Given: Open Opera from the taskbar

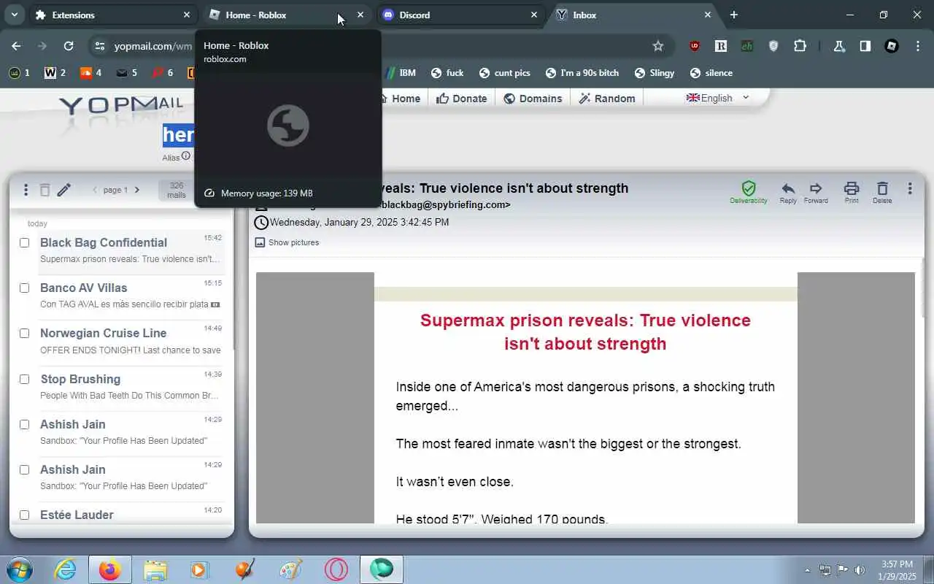Looking at the screenshot, I should (336, 569).
